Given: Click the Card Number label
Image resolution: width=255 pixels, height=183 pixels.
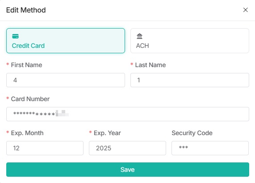Looking at the screenshot, I should tap(30, 99).
